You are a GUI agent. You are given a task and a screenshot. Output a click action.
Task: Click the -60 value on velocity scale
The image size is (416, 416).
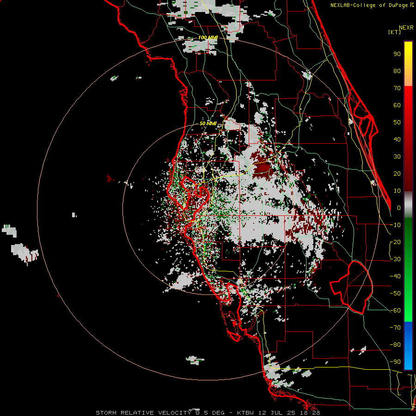(395, 311)
